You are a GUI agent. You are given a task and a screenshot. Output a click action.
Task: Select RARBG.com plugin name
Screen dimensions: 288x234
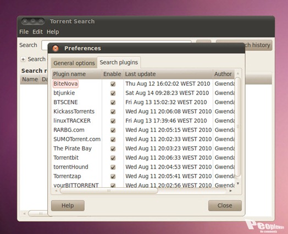click(69, 130)
